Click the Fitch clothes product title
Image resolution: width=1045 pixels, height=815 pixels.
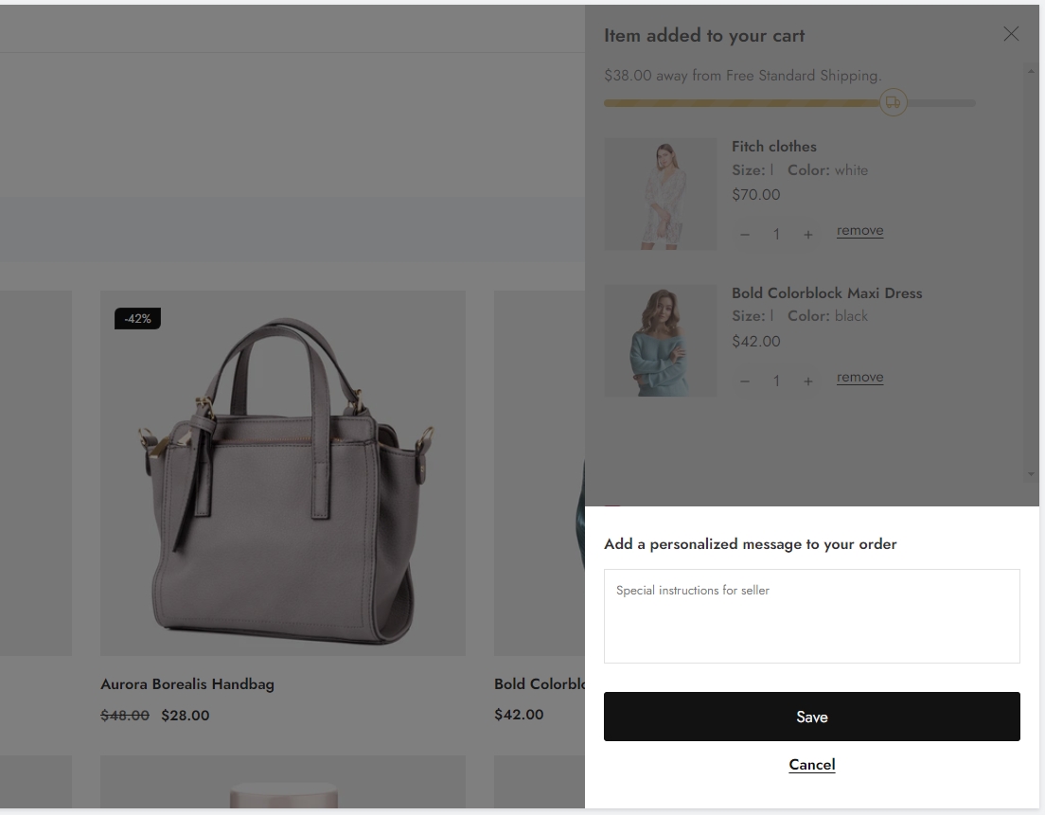click(x=773, y=147)
